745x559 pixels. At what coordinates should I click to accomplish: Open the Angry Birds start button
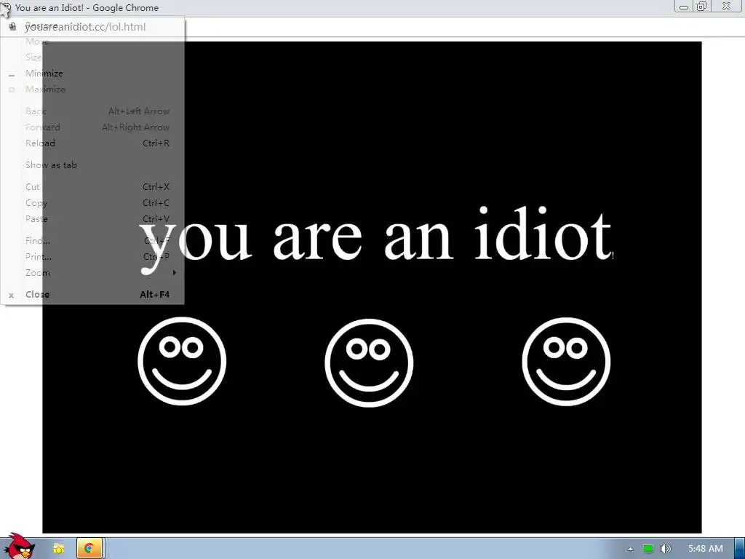click(18, 547)
